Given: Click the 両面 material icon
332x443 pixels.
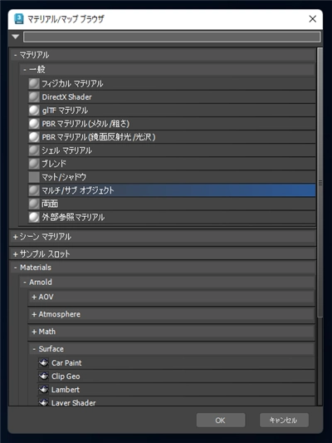Looking at the screenshot, I should [34, 204].
